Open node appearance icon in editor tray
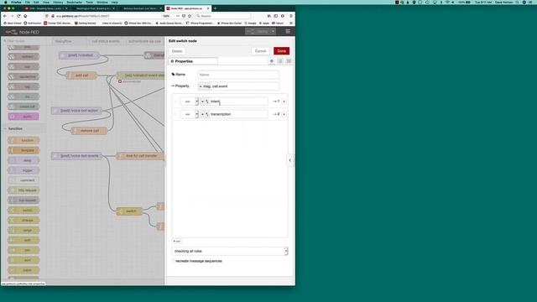The image size is (537, 302). tap(289, 61)
